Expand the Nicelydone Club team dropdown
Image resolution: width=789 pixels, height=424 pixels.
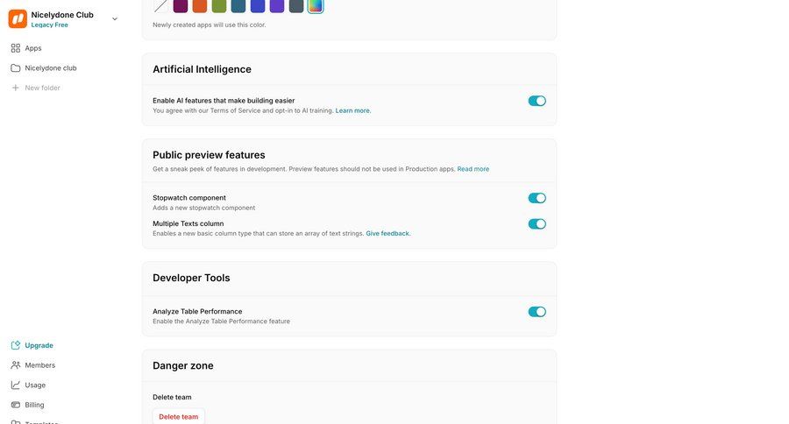[x=115, y=18]
